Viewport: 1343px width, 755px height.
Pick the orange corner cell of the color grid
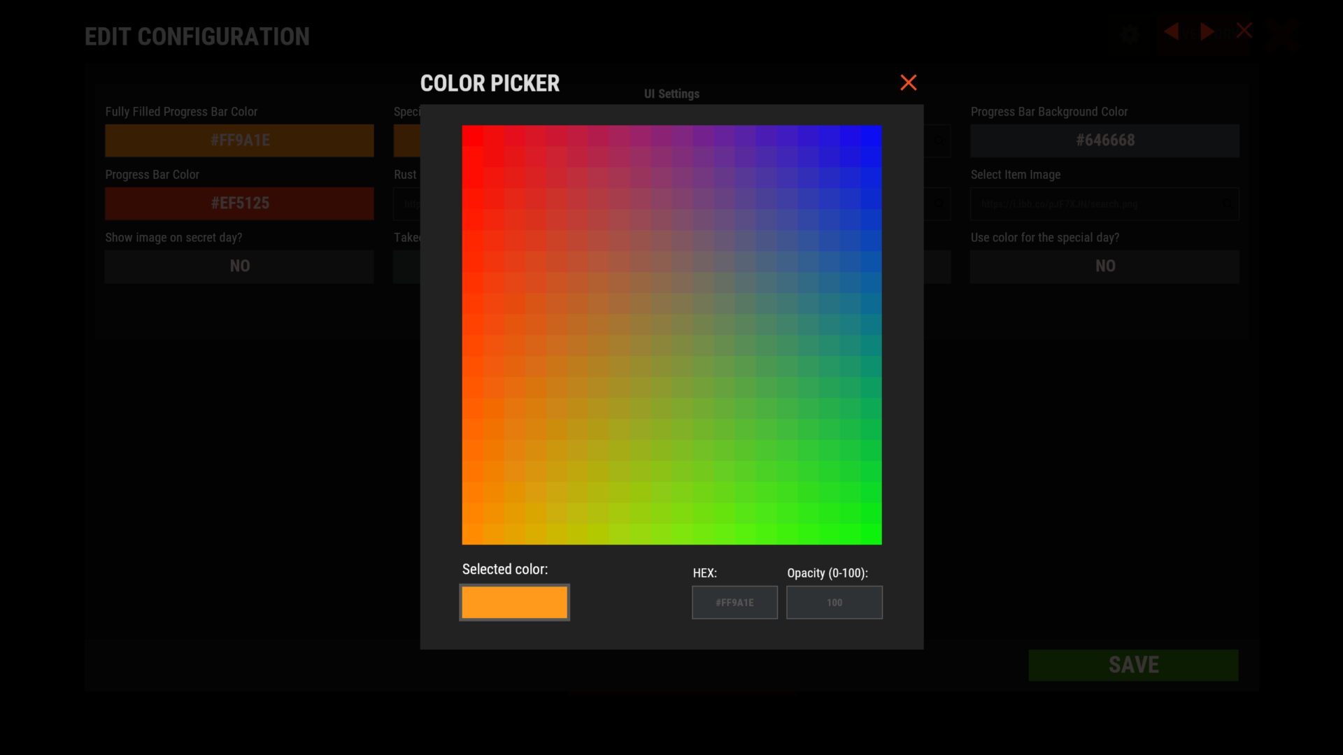472,534
